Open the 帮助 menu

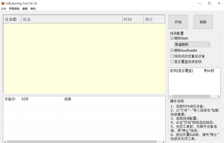tap(33, 9)
